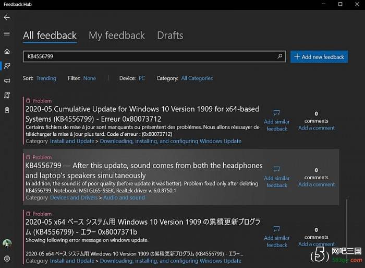Open the user profile avatar

(7, 244)
